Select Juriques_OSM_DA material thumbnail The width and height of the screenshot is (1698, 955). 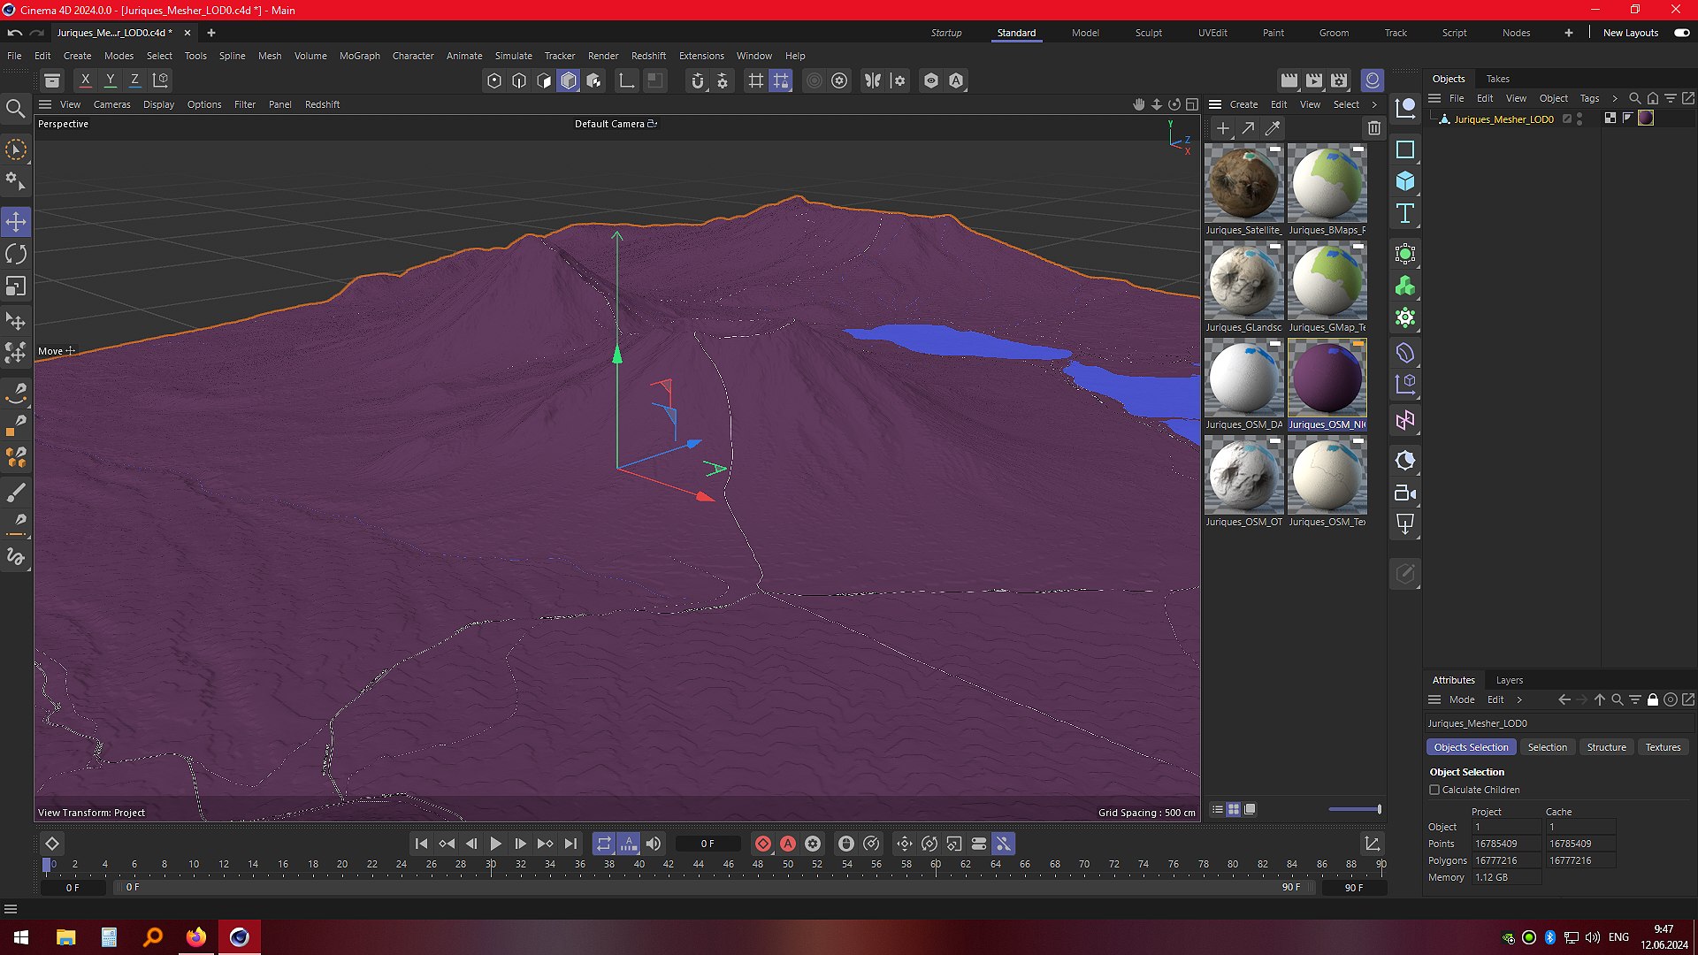[x=1243, y=378]
